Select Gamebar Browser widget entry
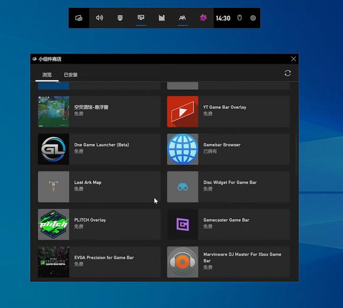 (x=228, y=149)
